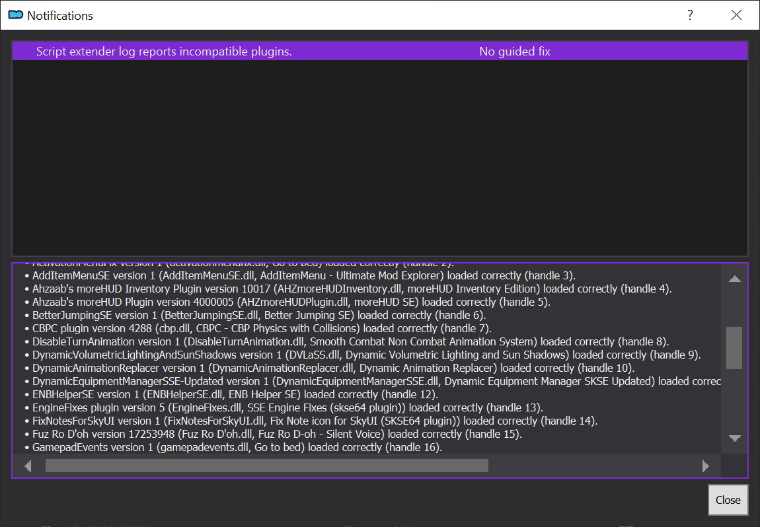Click the DynamicEquipmentManagerSSE-Updated log line
760x527 pixels.
(x=373, y=381)
